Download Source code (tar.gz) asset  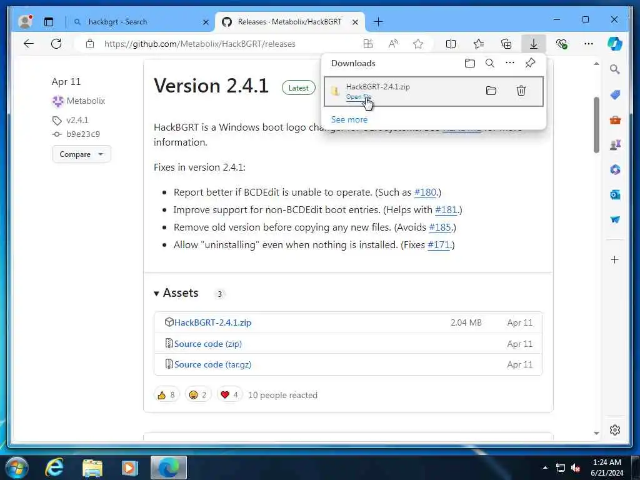[x=212, y=364]
